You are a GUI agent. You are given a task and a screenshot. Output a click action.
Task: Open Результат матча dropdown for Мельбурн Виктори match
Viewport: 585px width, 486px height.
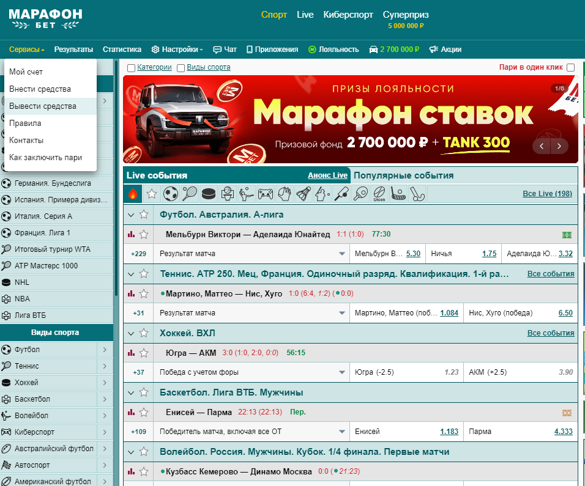(x=252, y=254)
